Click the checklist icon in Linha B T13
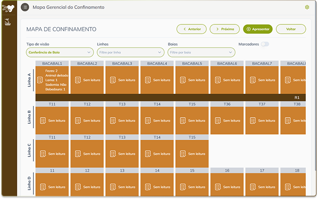This screenshot has width=318, height=199. pyautogui.click(x=113, y=120)
